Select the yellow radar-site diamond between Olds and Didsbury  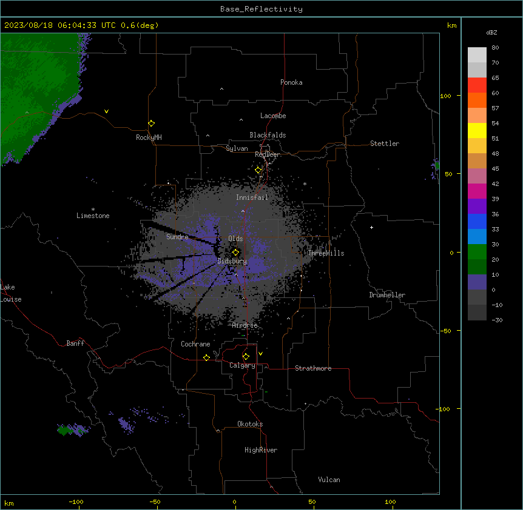click(235, 253)
